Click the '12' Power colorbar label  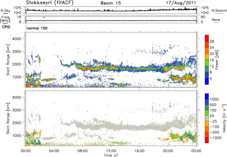(x=212, y=66)
